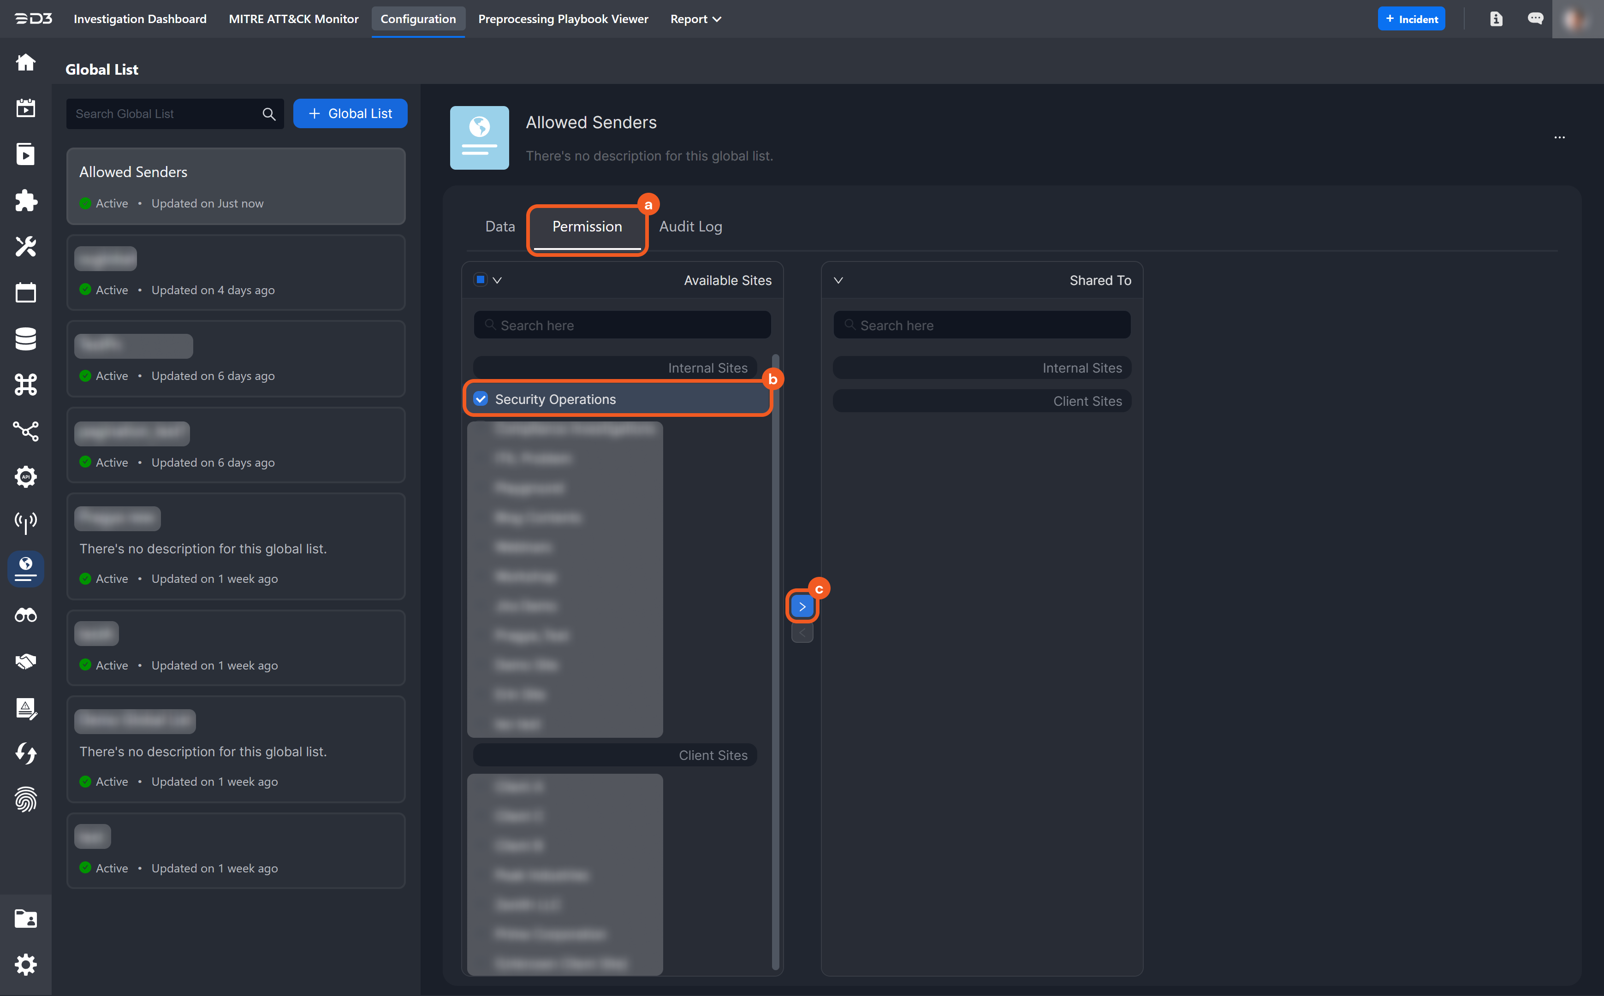Click the Available Sites vertical scrollbar

click(775, 659)
